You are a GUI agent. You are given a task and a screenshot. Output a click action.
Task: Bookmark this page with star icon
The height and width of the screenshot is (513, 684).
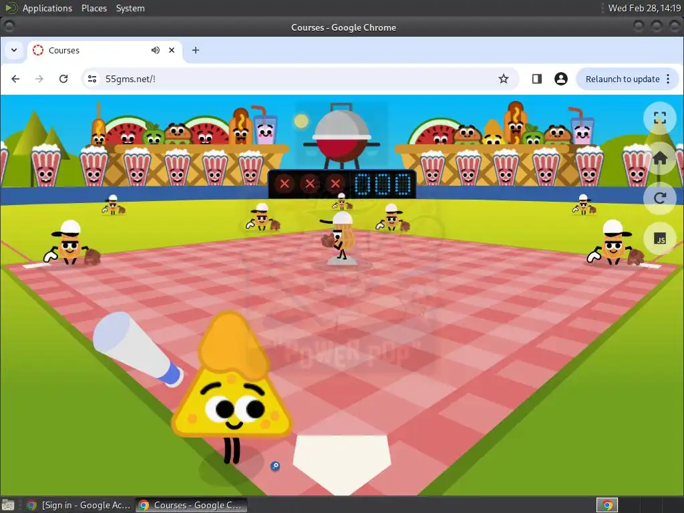coord(504,79)
